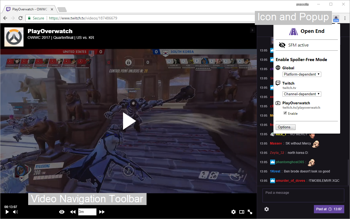Jump backward with the rewind double-arrow

[x=73, y=212]
